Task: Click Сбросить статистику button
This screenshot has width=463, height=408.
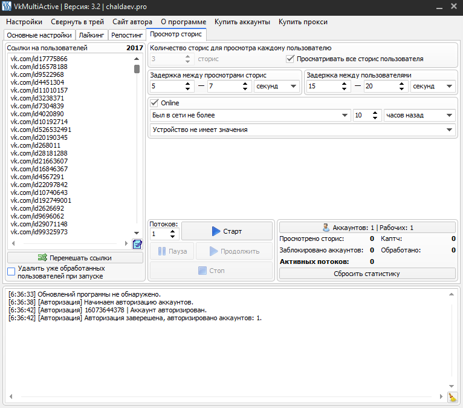Action: (x=367, y=274)
